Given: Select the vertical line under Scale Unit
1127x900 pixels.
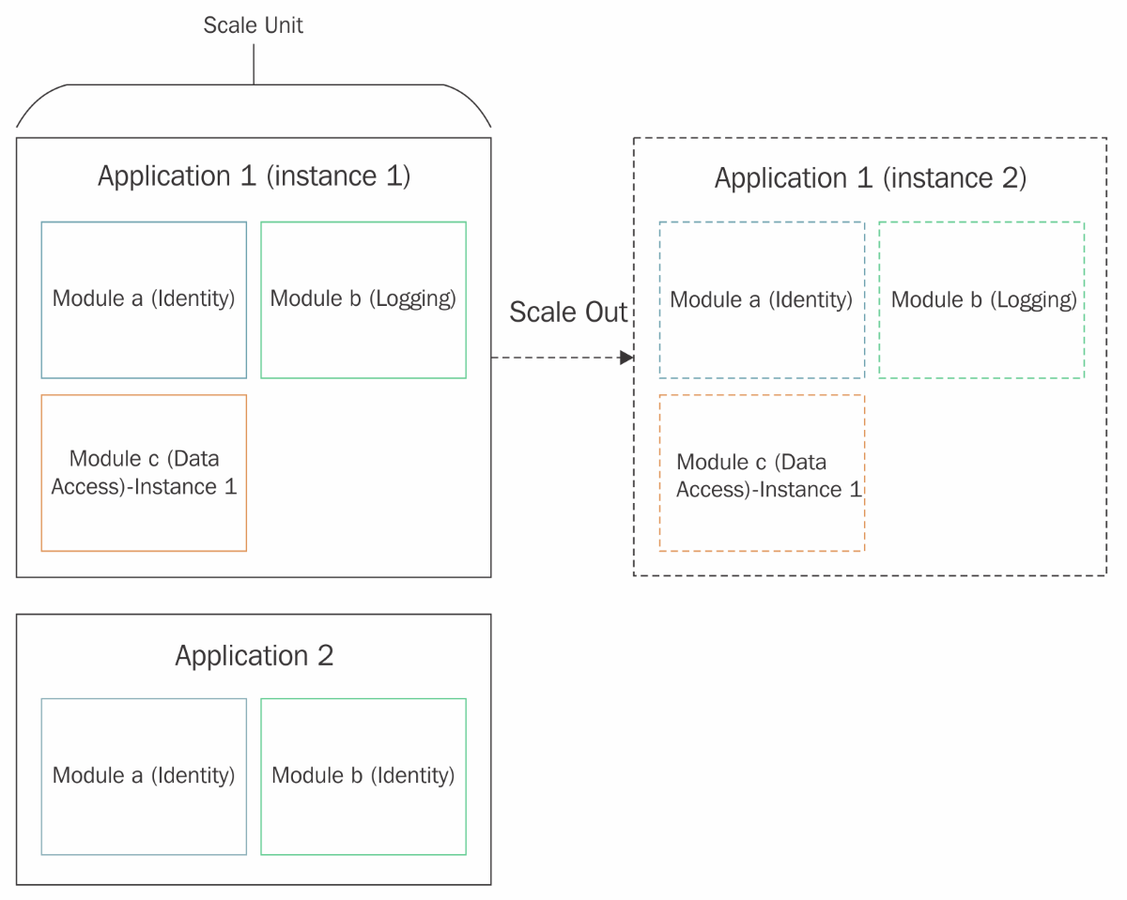Looking at the screenshot, I should point(254,63).
